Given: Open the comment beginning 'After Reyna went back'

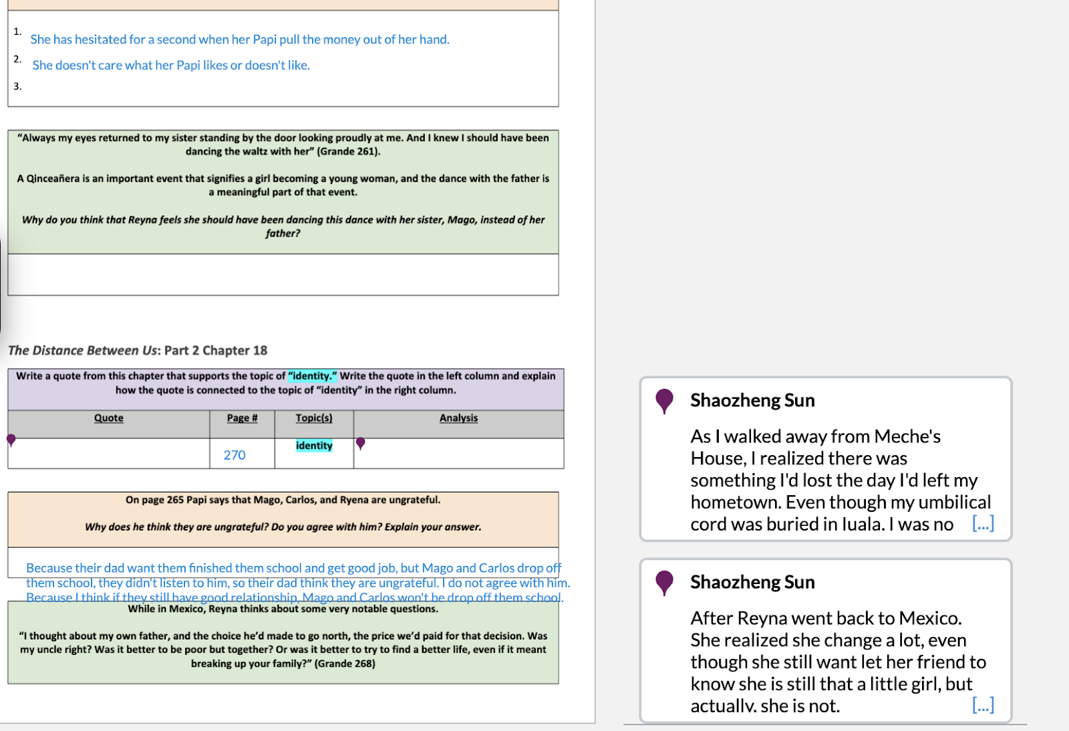Looking at the screenshot, I should 826,641.
